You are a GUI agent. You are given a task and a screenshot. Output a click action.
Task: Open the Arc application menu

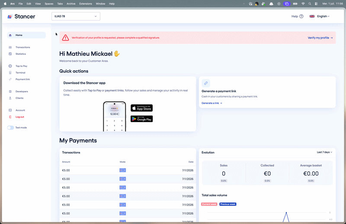(13, 4)
